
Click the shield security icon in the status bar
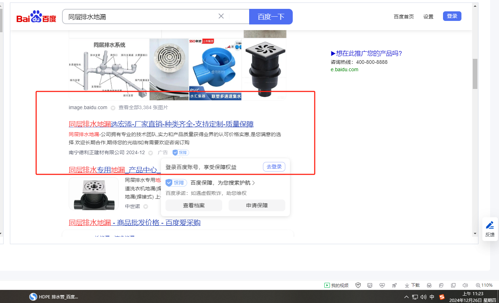358,285
